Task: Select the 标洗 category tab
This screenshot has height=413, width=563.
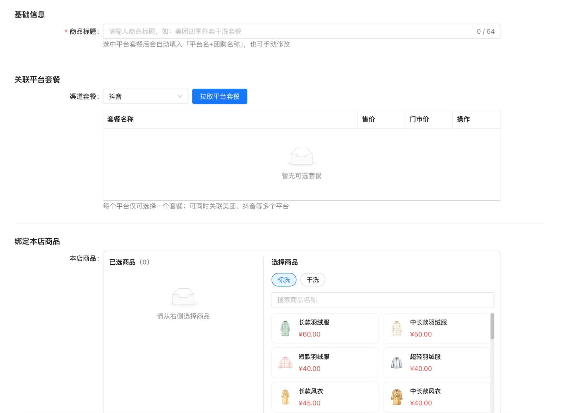Action: coord(284,280)
